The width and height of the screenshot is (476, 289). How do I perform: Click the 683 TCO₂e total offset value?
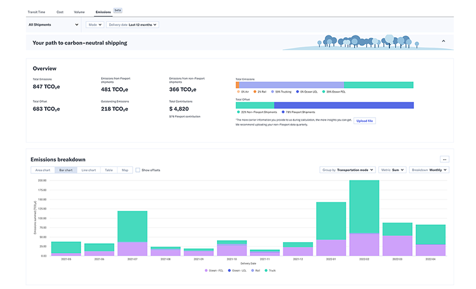pyautogui.click(x=46, y=109)
